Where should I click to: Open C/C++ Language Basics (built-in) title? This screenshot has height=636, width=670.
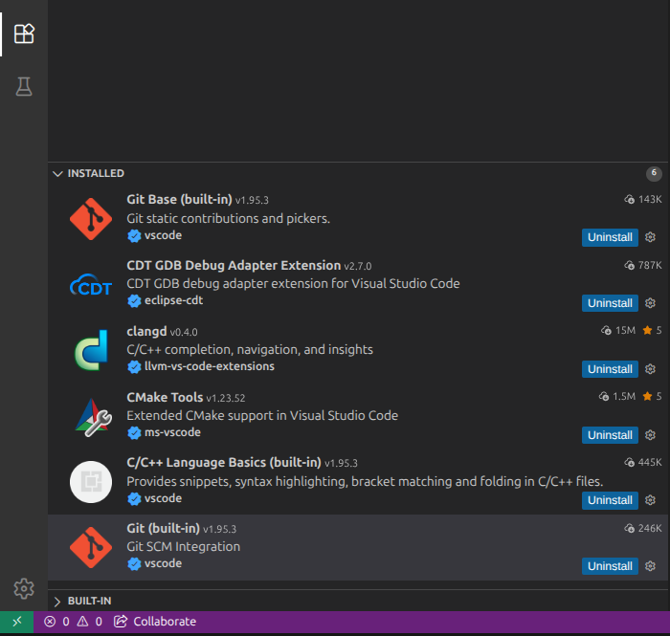click(x=224, y=463)
